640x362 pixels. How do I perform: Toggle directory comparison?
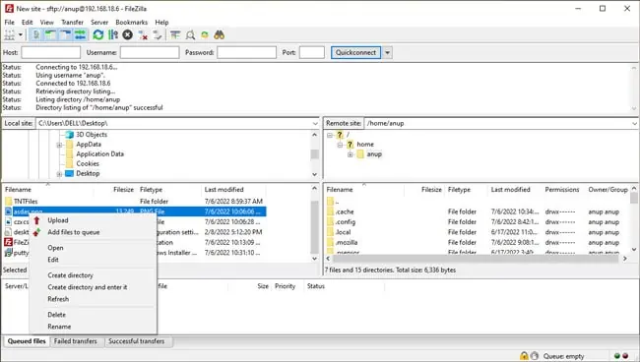point(190,35)
